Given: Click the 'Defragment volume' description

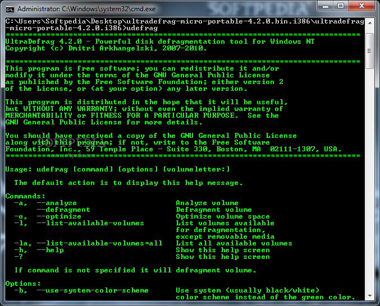Looking at the screenshot, I should pyautogui.click(x=214, y=210).
